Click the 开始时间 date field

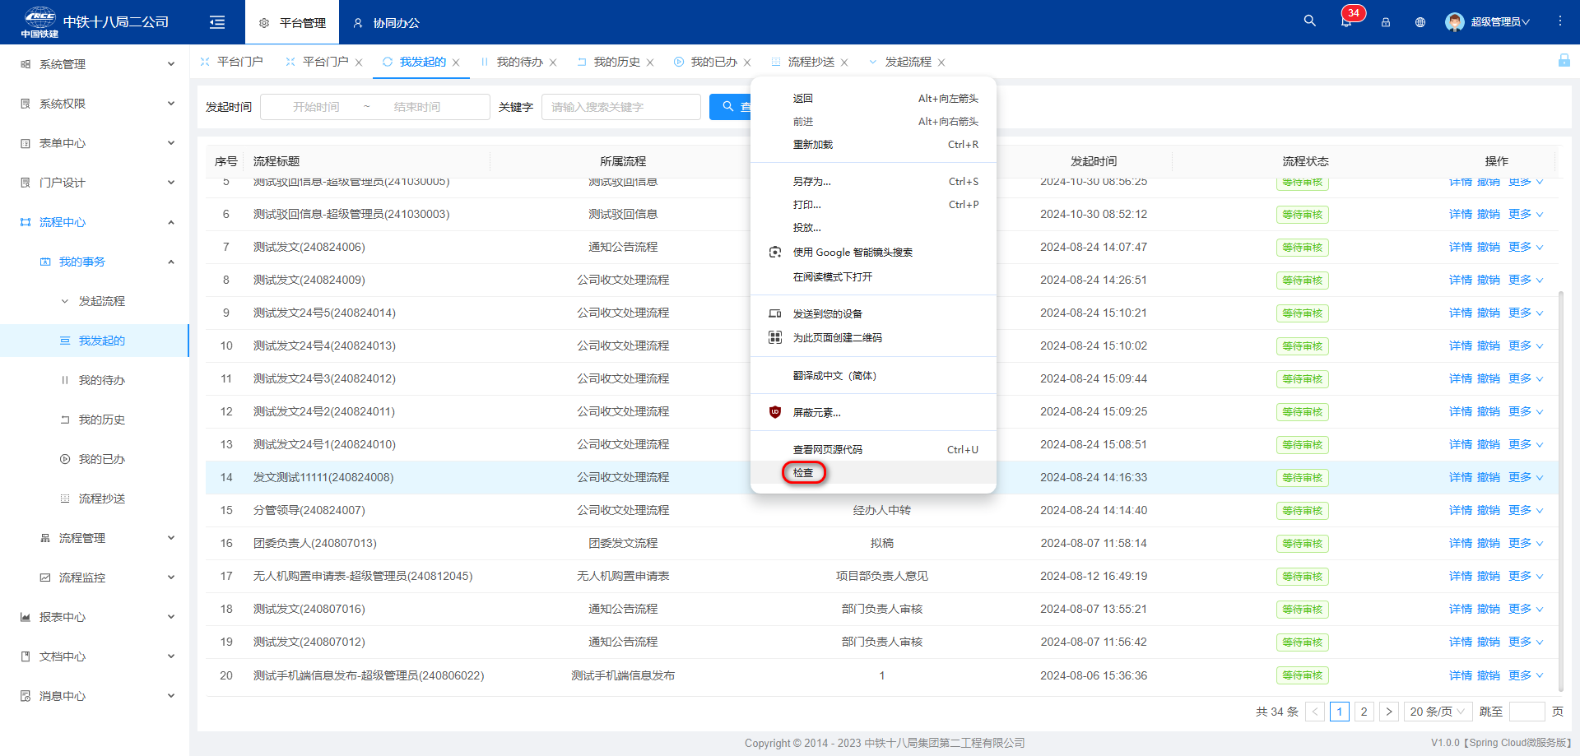click(316, 107)
